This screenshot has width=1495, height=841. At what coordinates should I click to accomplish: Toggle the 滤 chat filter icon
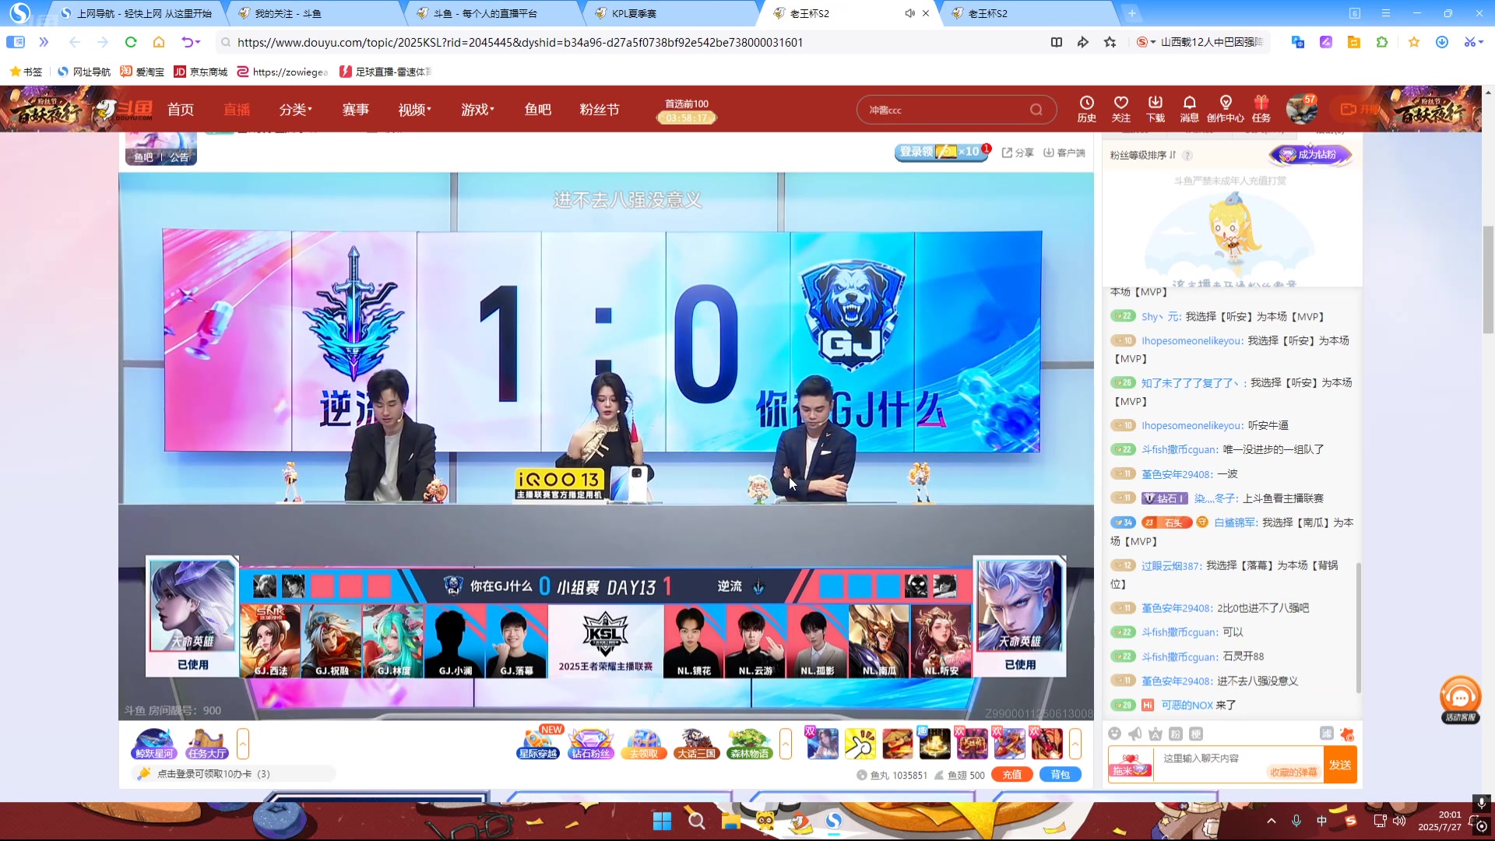pyautogui.click(x=1326, y=734)
